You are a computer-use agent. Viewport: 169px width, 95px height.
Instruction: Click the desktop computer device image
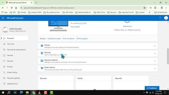click(58, 26)
